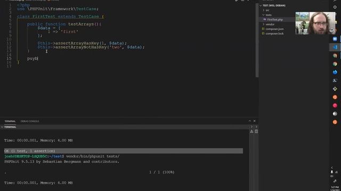Switch to the Debug Console tab
The image size is (341, 191).
point(30,121)
